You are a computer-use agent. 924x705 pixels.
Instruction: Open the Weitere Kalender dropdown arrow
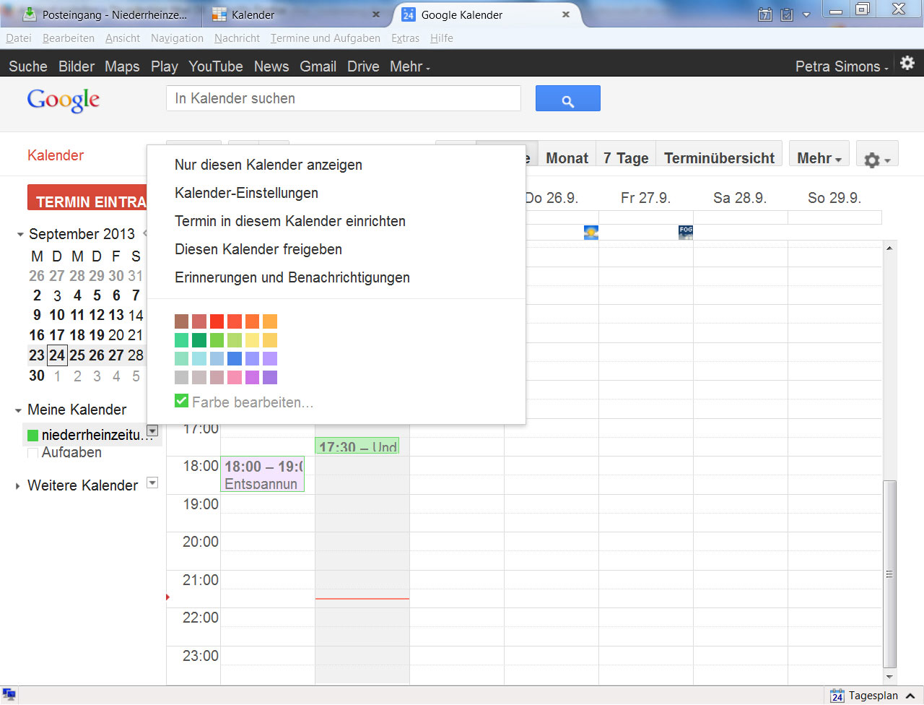tap(152, 483)
